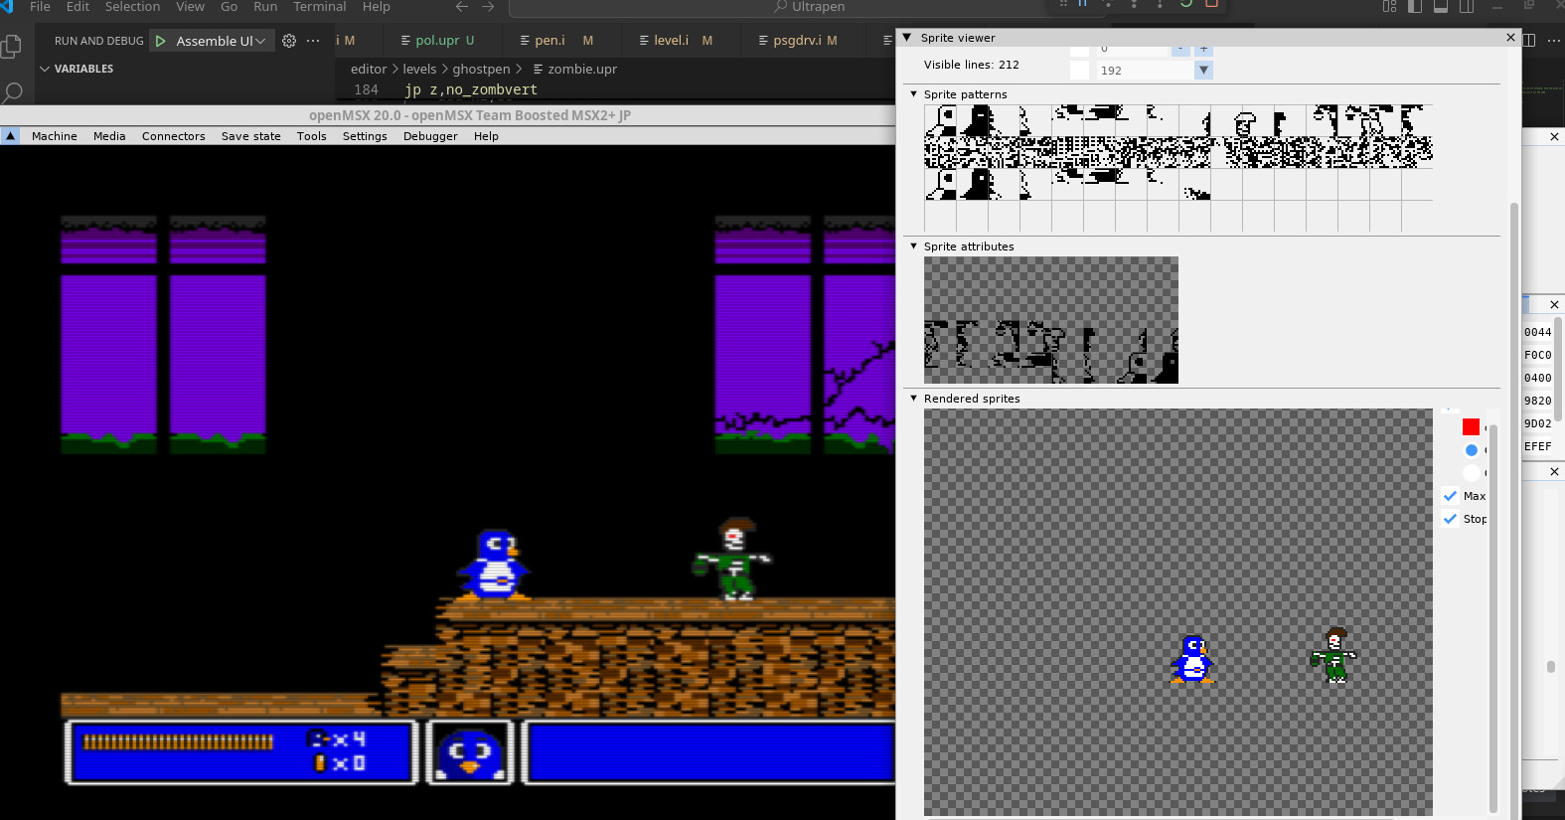Collapse the Sprite attributes section
The image size is (1565, 820).
pyautogui.click(x=914, y=246)
